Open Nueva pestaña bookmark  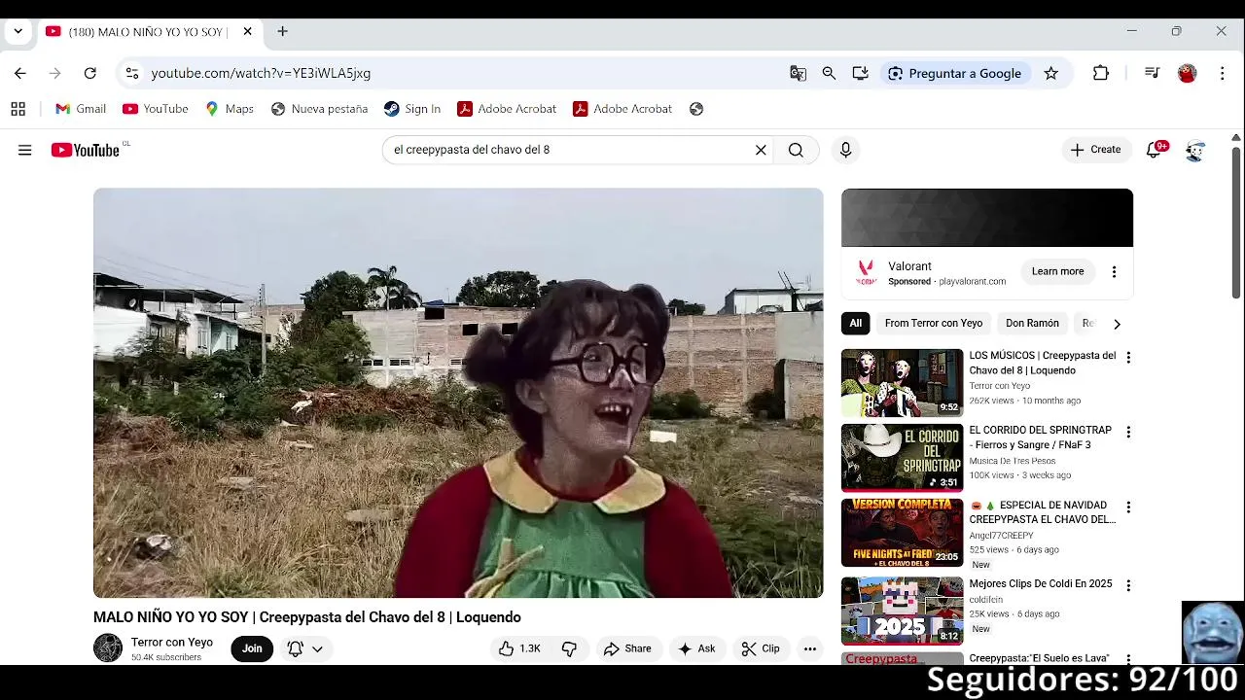[x=319, y=109]
